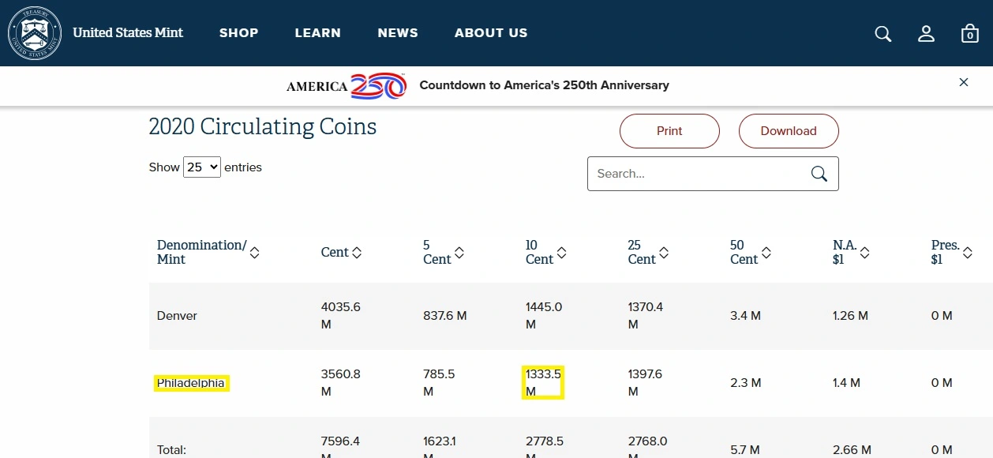Select Philadelphia 10 Cent value 1333.5 M
The height and width of the screenshot is (458, 993).
543,383
